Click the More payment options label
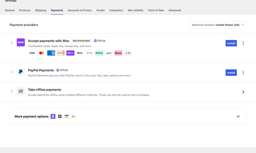Image resolution: width=256 pixels, height=153 pixels. pyautogui.click(x=31, y=116)
